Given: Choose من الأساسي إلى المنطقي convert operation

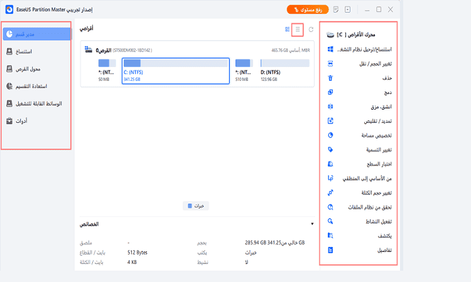Looking at the screenshot, I should click(x=359, y=179).
